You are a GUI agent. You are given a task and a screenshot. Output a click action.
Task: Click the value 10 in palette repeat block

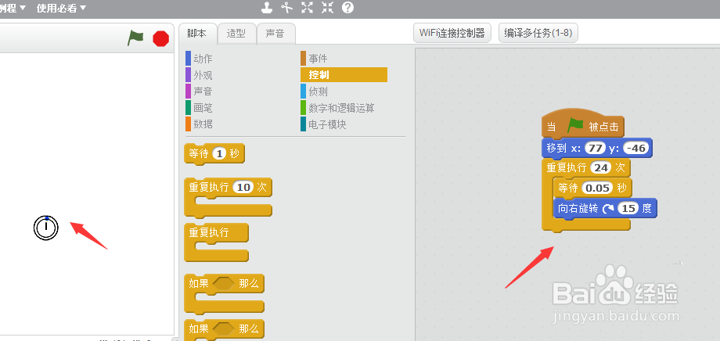243,187
